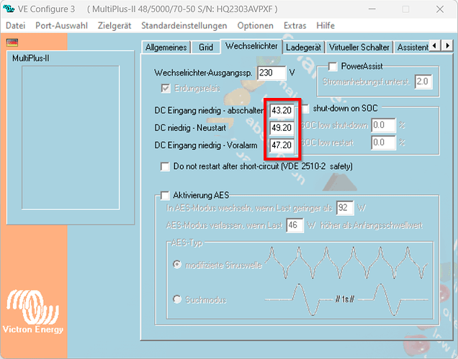458x359 pixels.
Task: Switch to the Grid tab
Action: 206,47
